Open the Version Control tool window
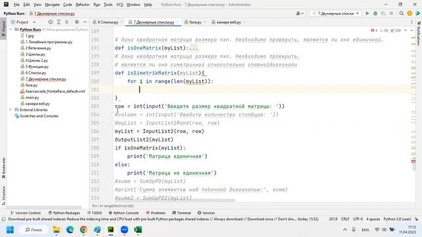The width and height of the screenshot is (422, 237). point(25,213)
